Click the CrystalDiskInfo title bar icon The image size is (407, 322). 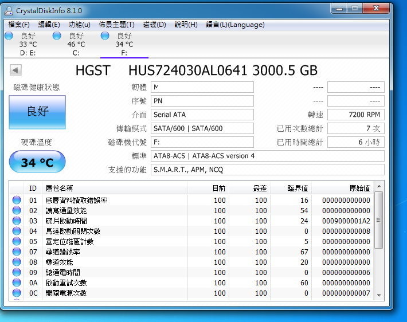[x=9, y=11]
